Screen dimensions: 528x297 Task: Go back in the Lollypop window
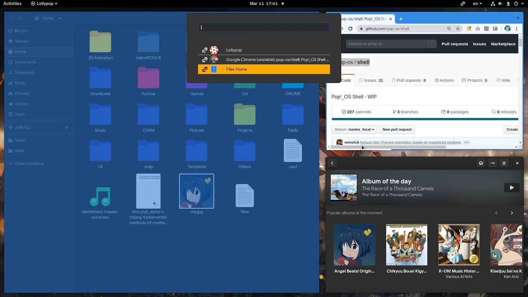tap(332, 163)
